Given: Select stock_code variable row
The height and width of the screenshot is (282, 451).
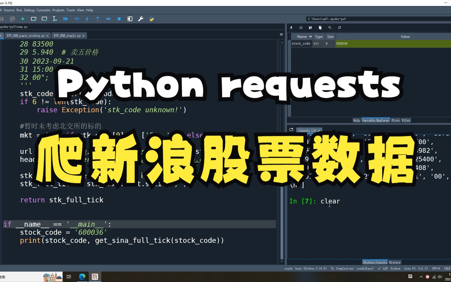Looking at the screenshot, I should (x=371, y=44).
